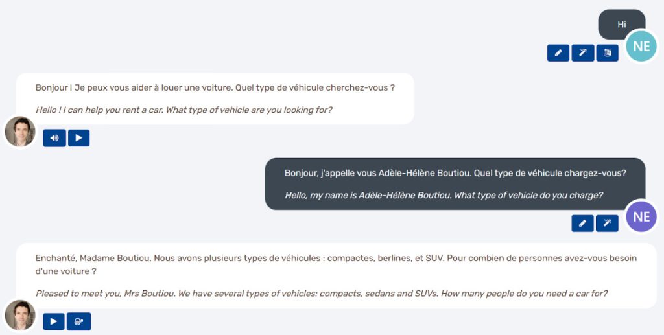Click the turtle slow-playback icon
Image resolution: width=664 pixels, height=335 pixels.
point(78,321)
